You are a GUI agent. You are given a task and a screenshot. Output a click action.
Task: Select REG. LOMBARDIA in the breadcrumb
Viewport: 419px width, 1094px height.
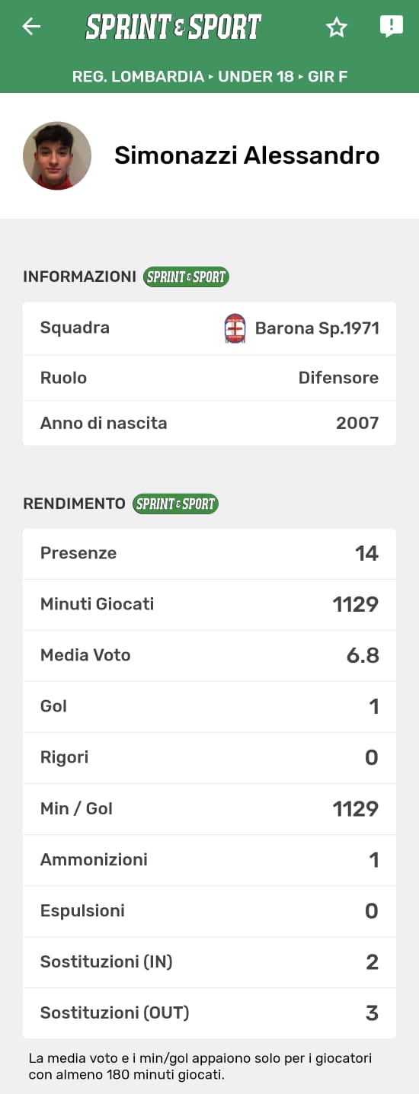[x=138, y=76]
